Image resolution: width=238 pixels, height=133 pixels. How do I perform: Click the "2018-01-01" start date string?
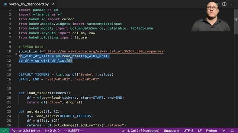(58, 79)
